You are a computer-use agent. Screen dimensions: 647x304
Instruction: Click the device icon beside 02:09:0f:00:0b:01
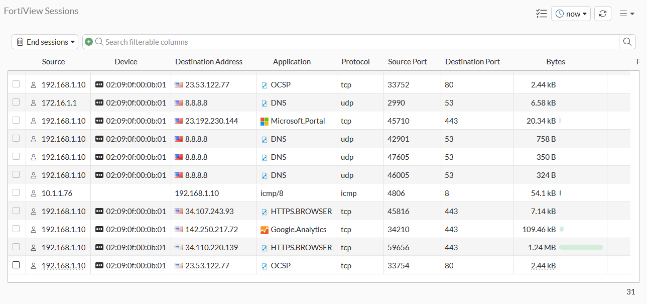point(99,84)
